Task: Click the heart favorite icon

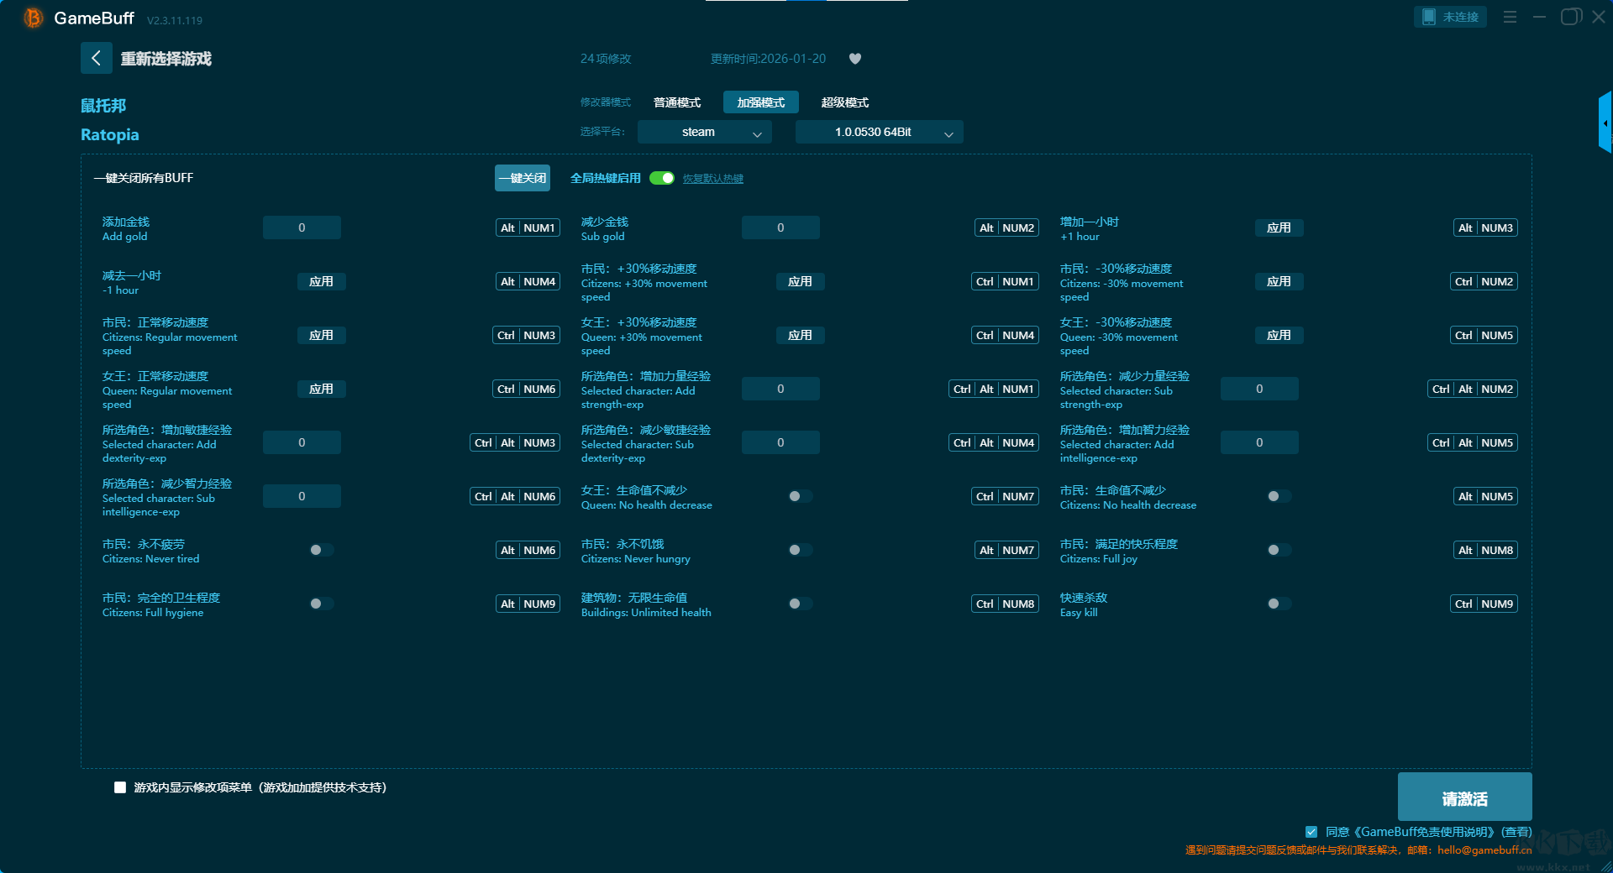Action: [x=855, y=59]
